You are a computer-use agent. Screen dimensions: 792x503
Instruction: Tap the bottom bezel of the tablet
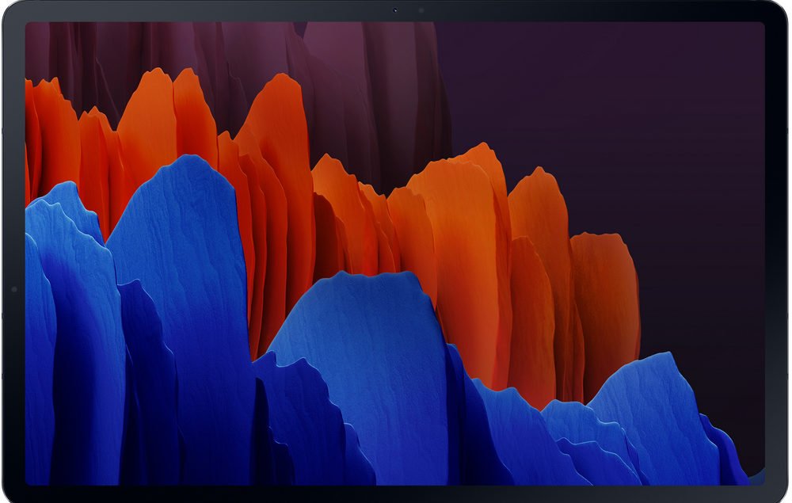click(x=396, y=493)
